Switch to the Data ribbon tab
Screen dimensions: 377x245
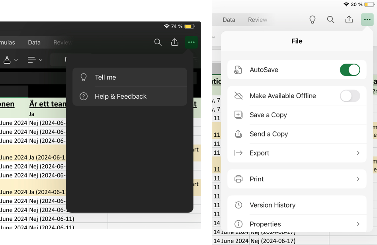pyautogui.click(x=34, y=42)
